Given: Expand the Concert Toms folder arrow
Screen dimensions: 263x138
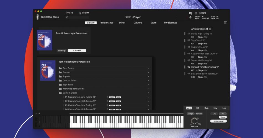Looking at the screenshot, I should [x=148, y=81].
